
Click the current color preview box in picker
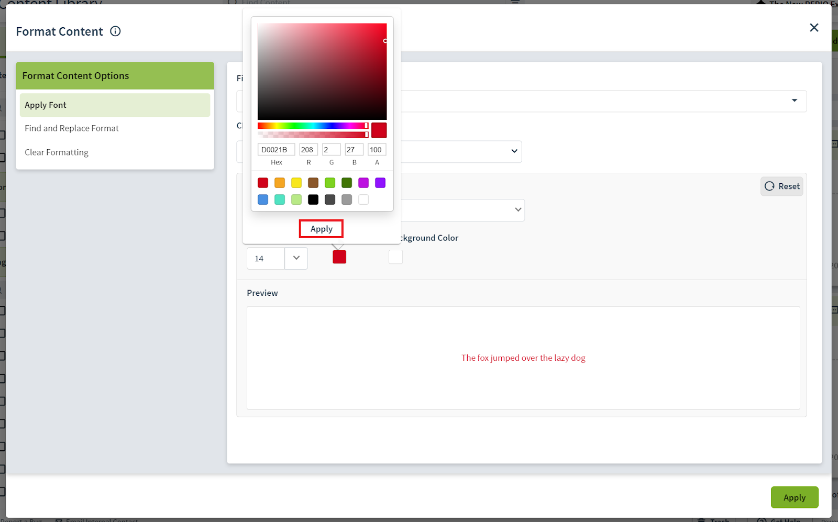379,130
